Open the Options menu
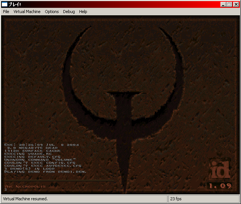The image size is (241, 204). 52,12
